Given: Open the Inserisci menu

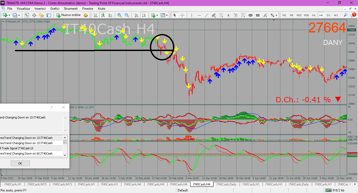Looking at the screenshot, I should 40,9.
